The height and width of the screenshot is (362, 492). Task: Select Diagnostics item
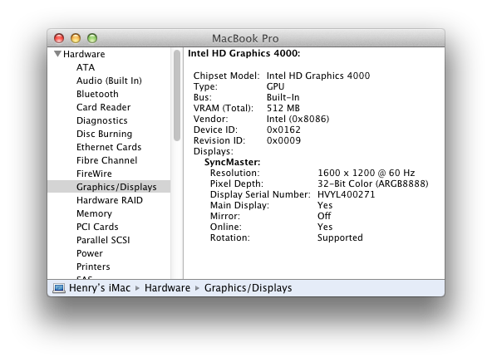coord(101,120)
